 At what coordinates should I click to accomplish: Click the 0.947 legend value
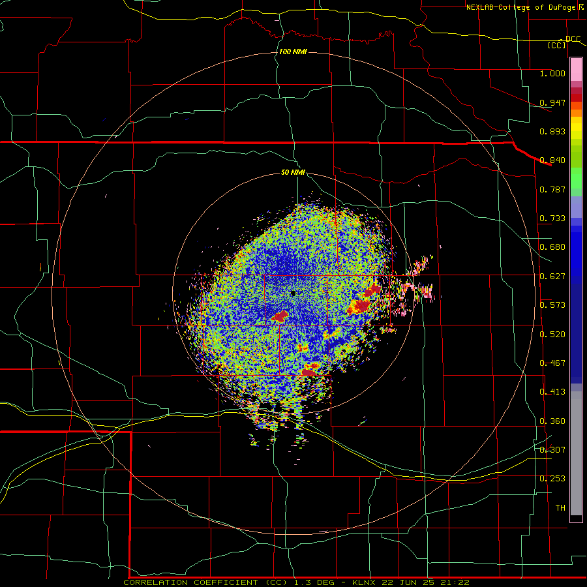pyautogui.click(x=552, y=102)
